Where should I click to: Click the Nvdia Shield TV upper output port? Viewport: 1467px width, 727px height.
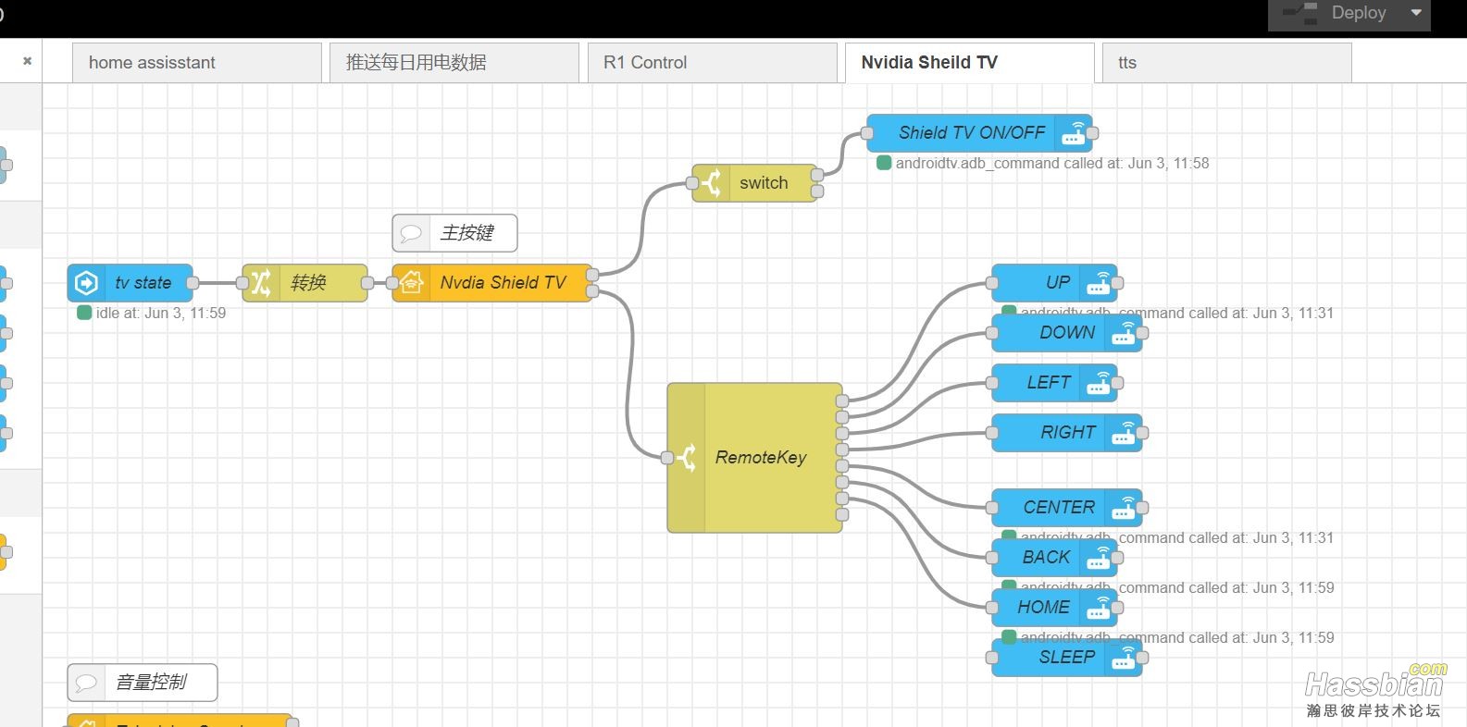pos(592,275)
